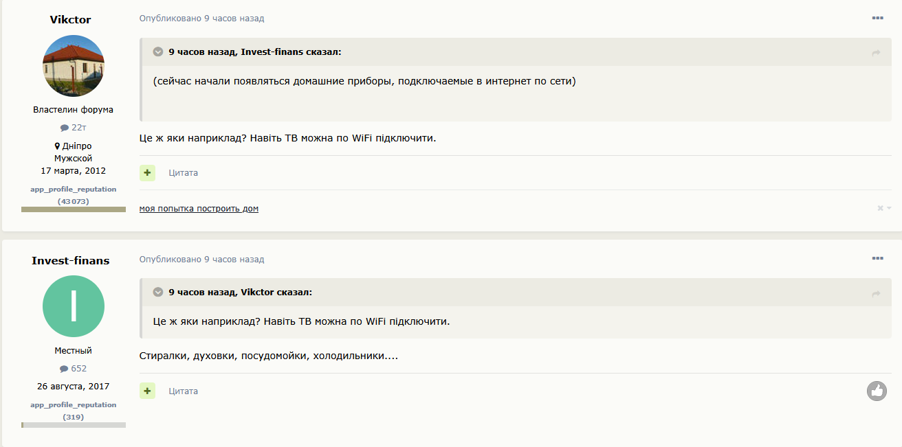The width and height of the screenshot is (902, 447).
Task: Open Invest-finans's green letter avatar
Action: point(74,306)
